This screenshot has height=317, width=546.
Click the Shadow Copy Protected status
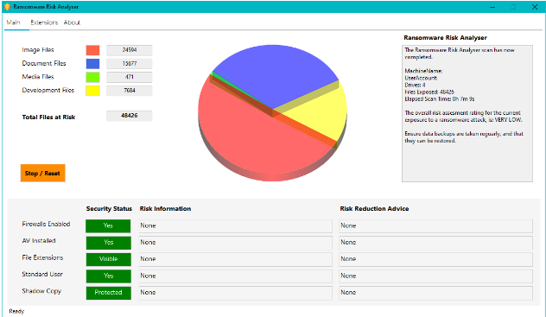(x=108, y=293)
